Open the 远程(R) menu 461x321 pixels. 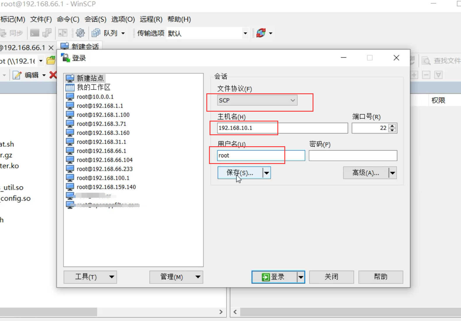pyautogui.click(x=151, y=19)
